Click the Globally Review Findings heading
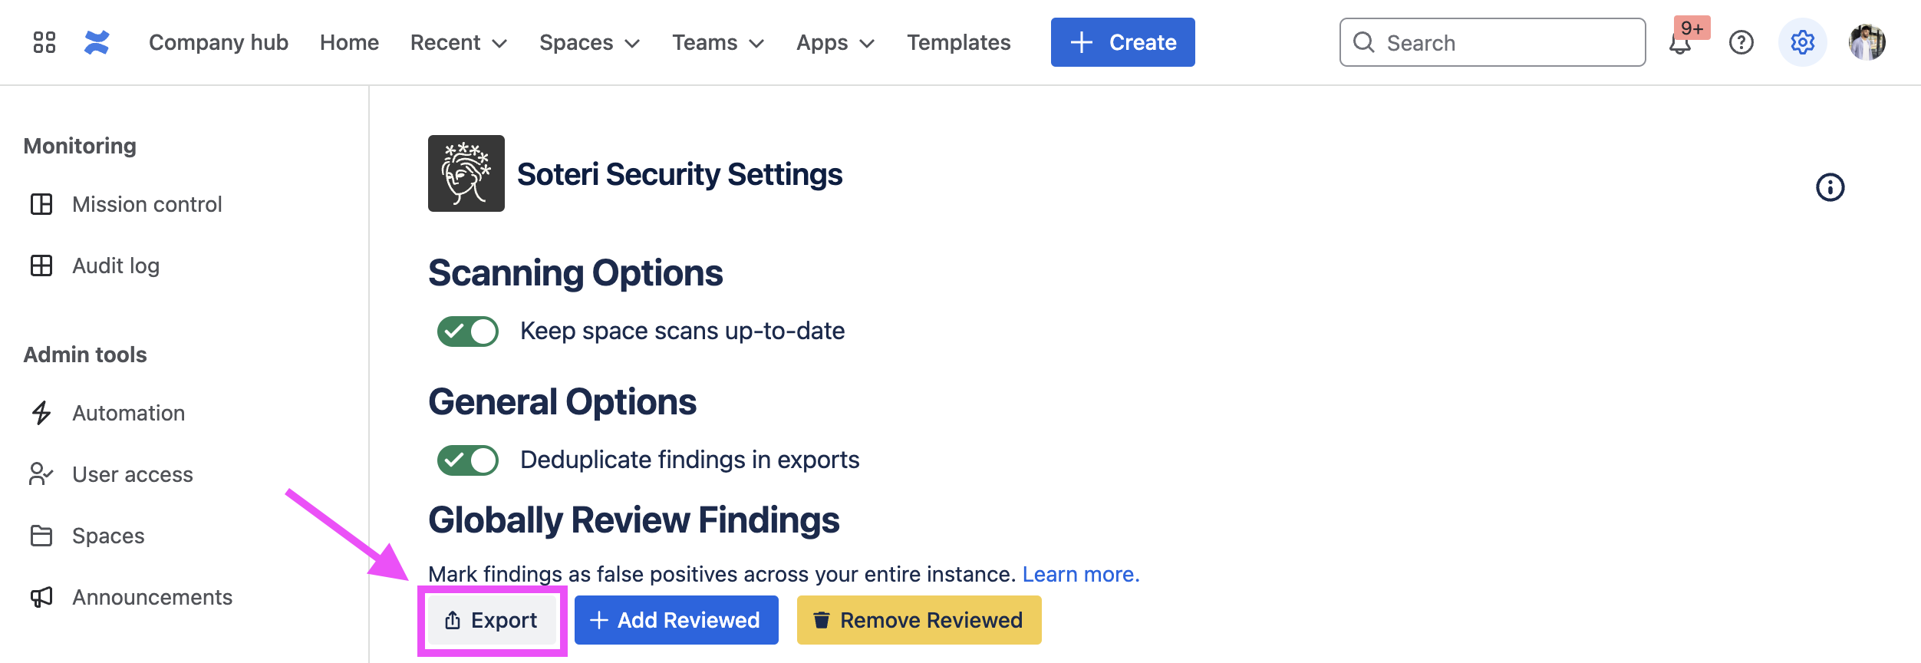This screenshot has height=663, width=1921. click(634, 520)
